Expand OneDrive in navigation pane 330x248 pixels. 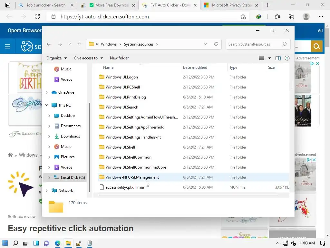tap(46, 92)
